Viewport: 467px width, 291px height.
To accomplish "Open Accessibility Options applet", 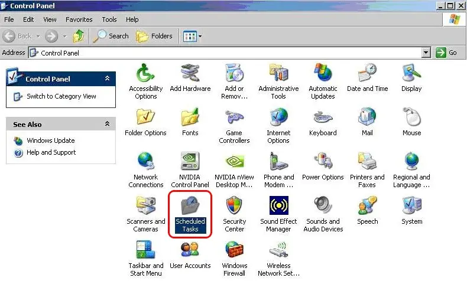I will [145, 74].
